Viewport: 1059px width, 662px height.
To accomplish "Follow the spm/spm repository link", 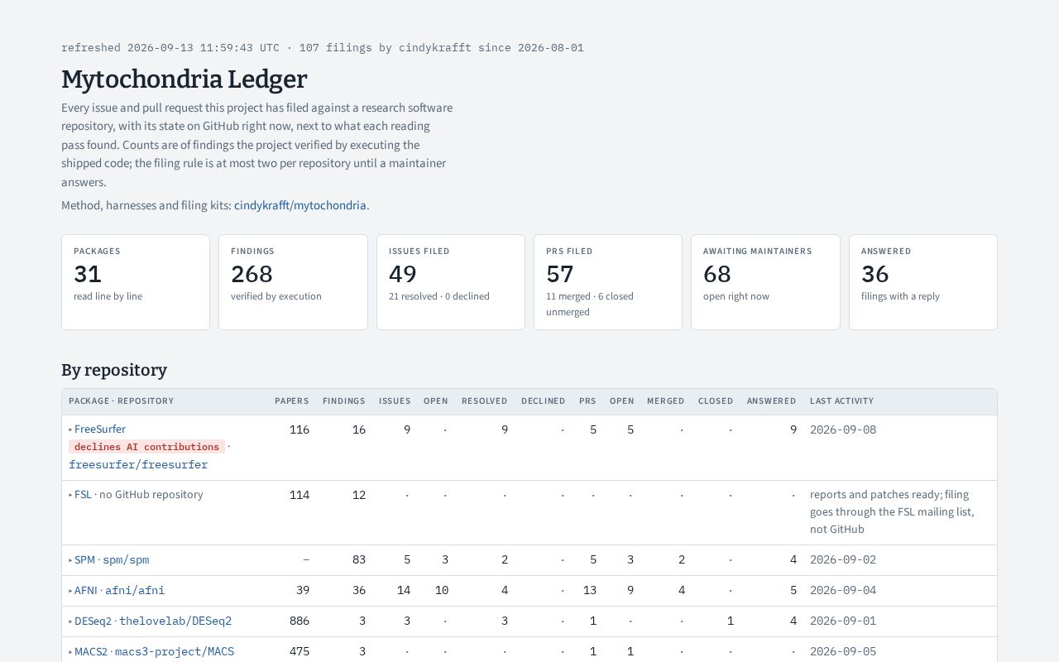I will tap(126, 560).
